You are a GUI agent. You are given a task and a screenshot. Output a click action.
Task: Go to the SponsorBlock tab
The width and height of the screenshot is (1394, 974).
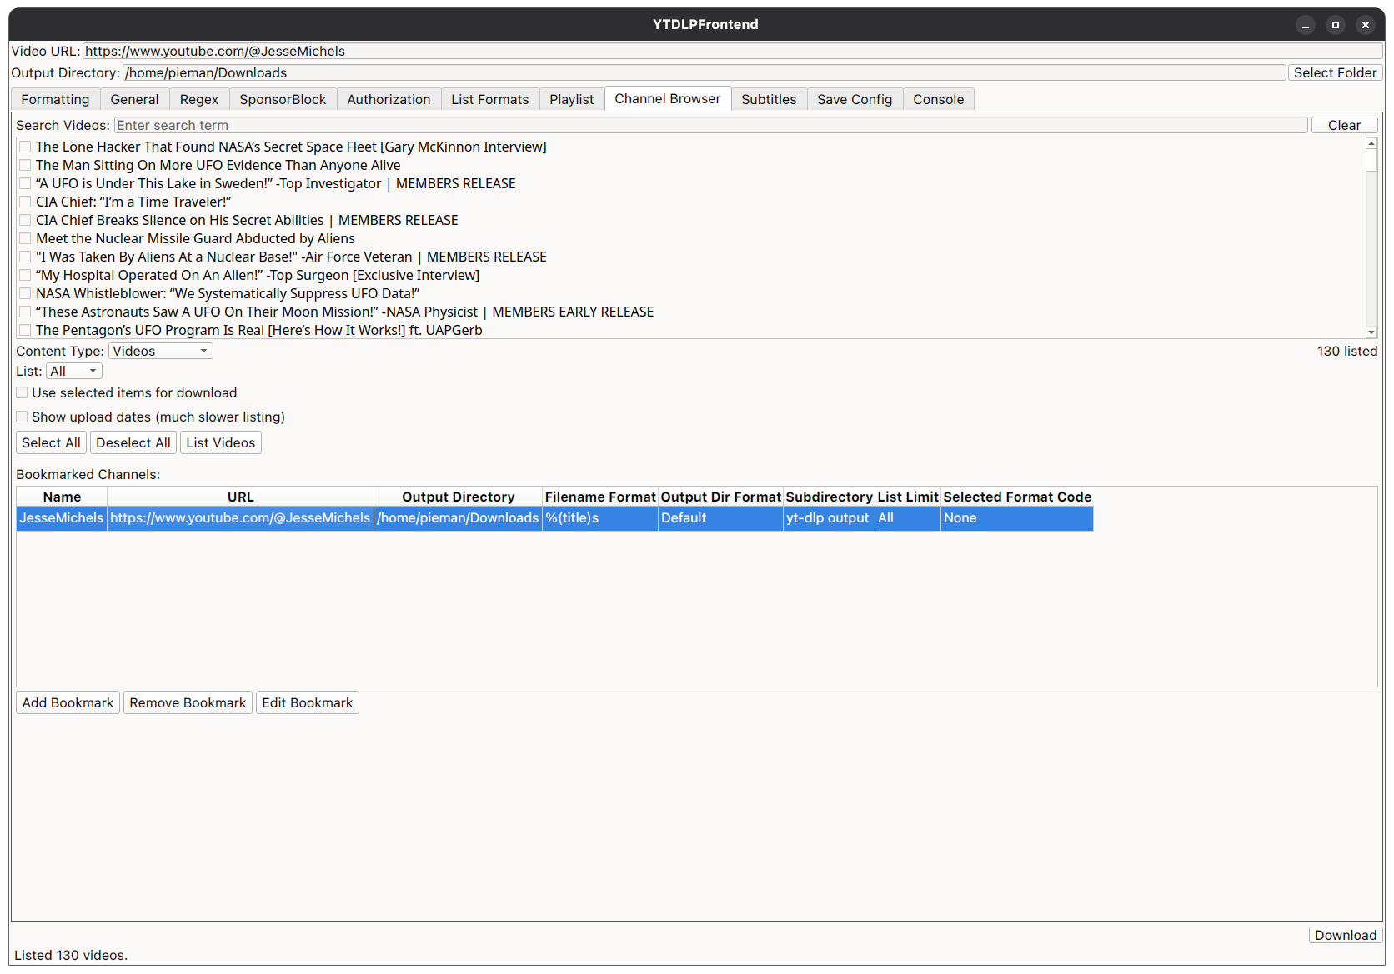(x=283, y=99)
